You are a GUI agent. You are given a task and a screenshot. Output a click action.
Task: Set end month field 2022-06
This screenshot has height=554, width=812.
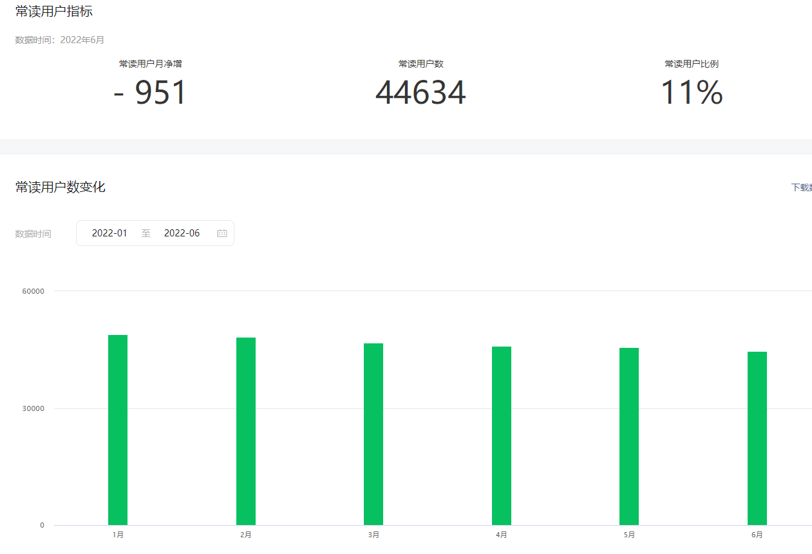tap(182, 233)
